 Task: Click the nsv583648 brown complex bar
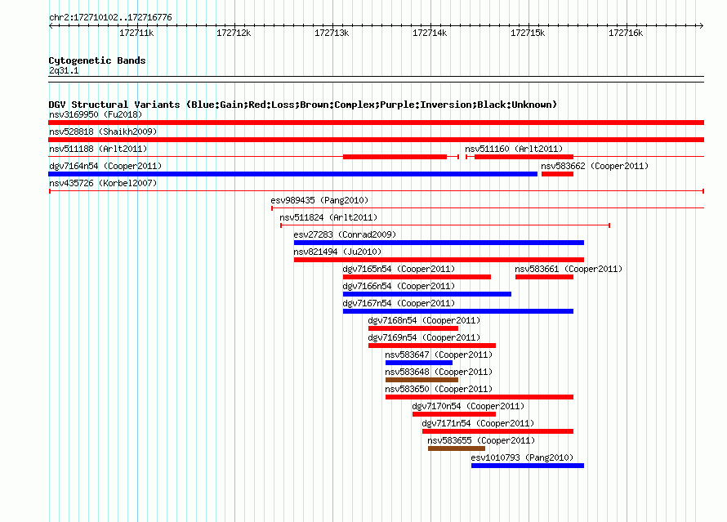[422, 380]
